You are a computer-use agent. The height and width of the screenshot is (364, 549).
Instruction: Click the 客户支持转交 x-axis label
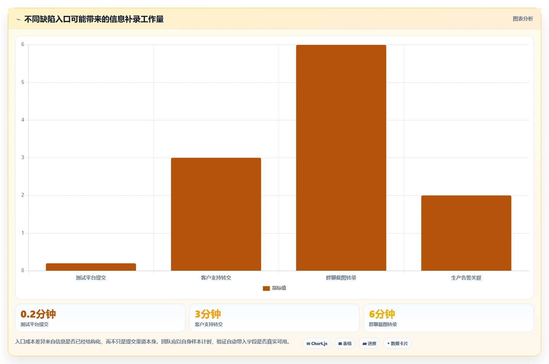pyautogui.click(x=216, y=278)
